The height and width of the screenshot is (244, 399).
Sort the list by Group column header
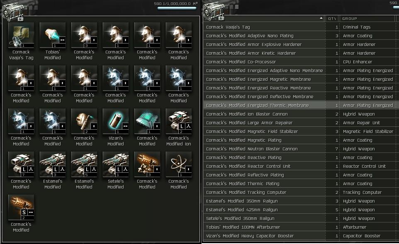367,19
